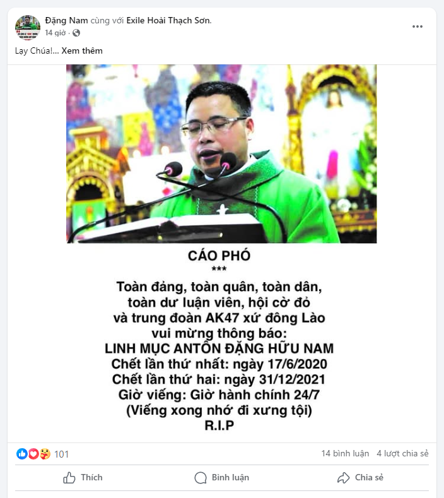Click the blue Like reaction icon
The height and width of the screenshot is (498, 444).
pos(21,454)
